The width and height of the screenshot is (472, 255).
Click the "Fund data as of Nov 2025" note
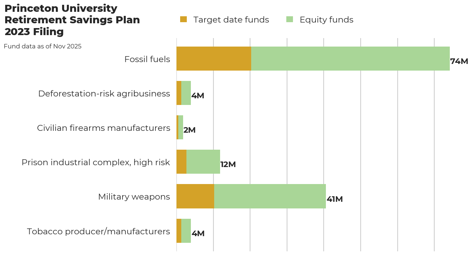(x=43, y=47)
